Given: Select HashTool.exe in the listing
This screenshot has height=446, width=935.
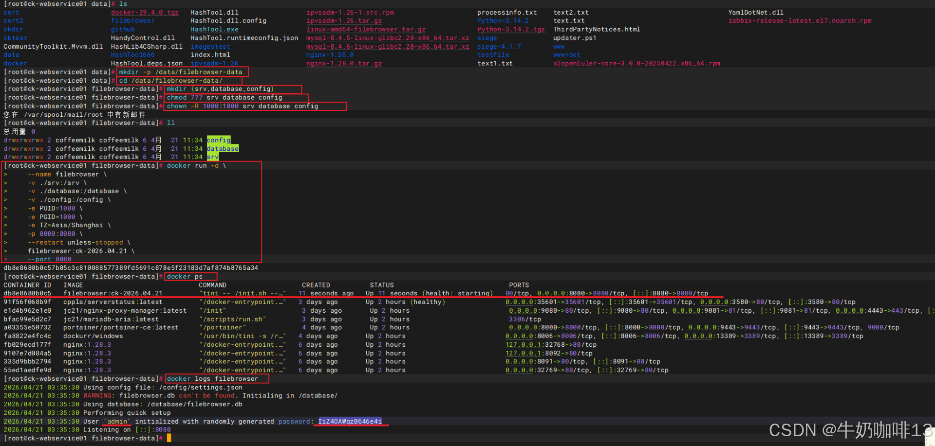Looking at the screenshot, I should pyautogui.click(x=214, y=29).
